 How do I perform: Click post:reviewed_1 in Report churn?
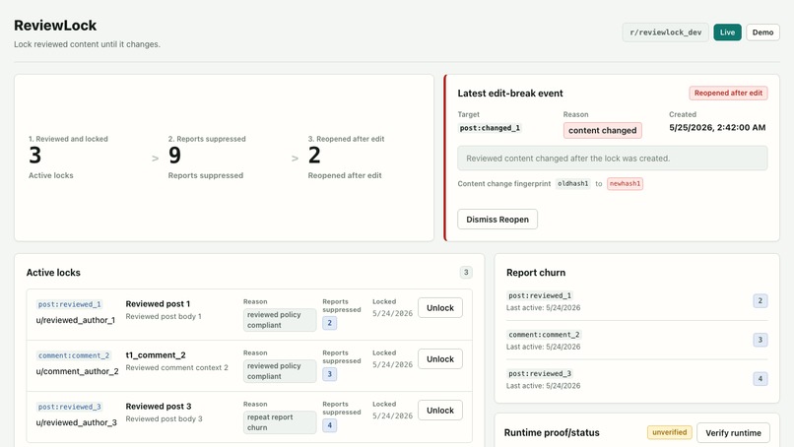pos(539,295)
